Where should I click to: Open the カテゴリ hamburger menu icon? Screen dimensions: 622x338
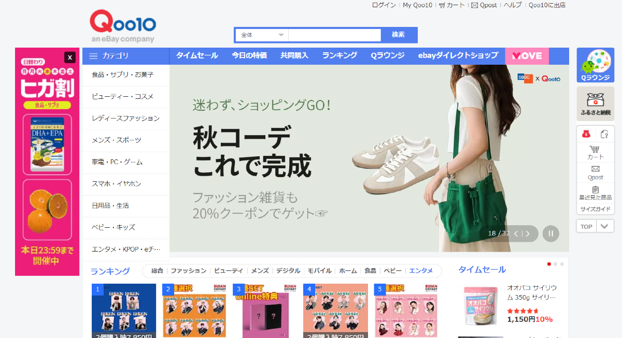click(93, 55)
